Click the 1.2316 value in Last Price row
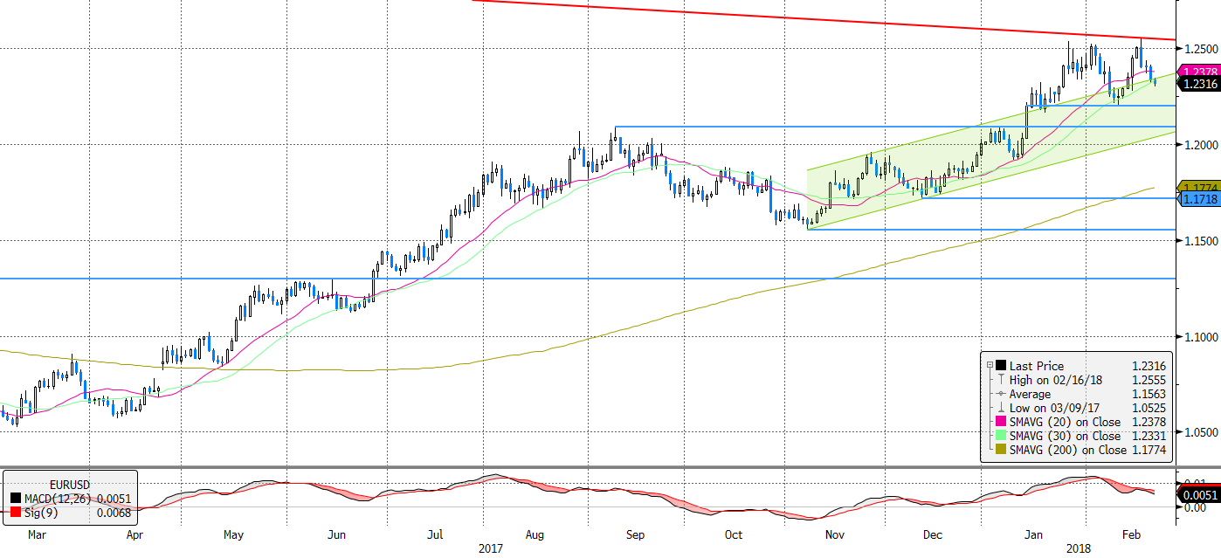The image size is (1221, 558). tap(1149, 366)
